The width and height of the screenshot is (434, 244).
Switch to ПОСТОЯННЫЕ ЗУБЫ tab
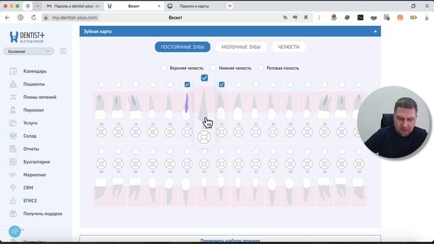[x=182, y=47]
